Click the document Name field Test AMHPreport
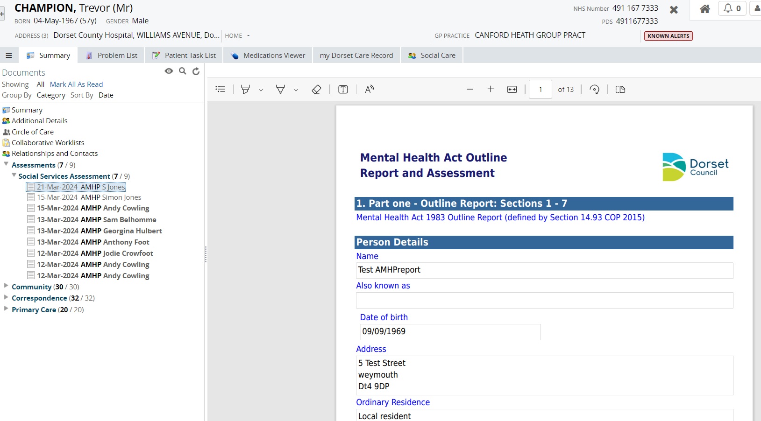 click(544, 270)
